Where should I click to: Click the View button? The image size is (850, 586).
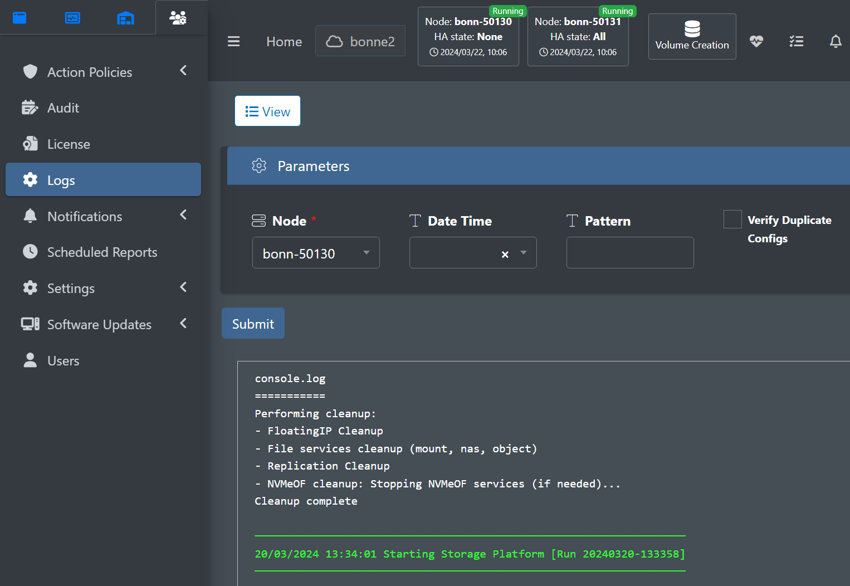coord(267,111)
